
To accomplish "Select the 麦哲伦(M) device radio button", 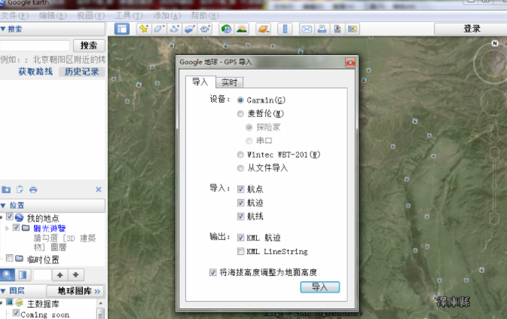I will click(x=240, y=114).
